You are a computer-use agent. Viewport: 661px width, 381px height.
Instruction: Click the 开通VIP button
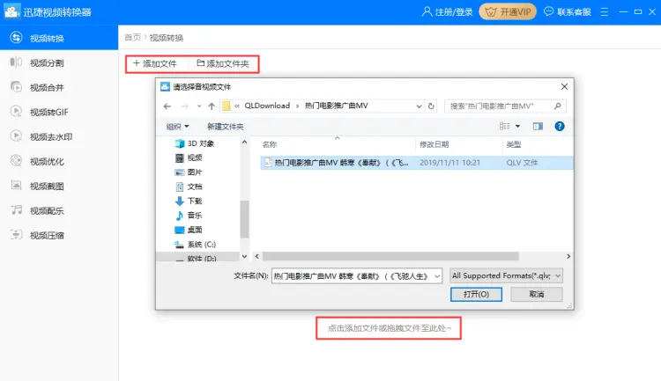click(x=508, y=11)
